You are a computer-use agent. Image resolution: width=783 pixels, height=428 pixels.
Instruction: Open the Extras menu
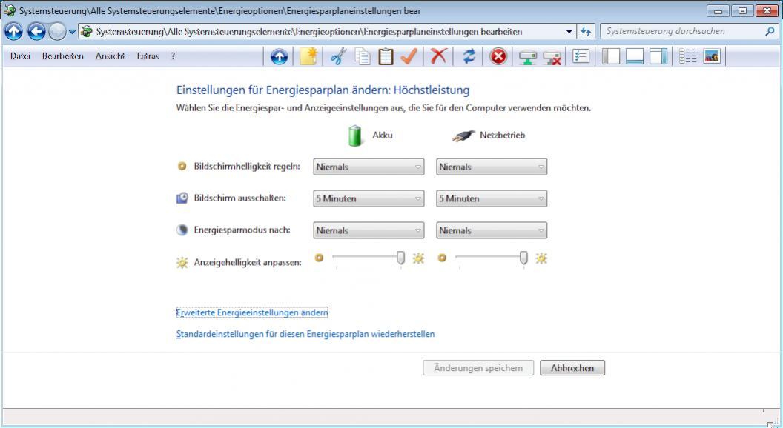(148, 56)
